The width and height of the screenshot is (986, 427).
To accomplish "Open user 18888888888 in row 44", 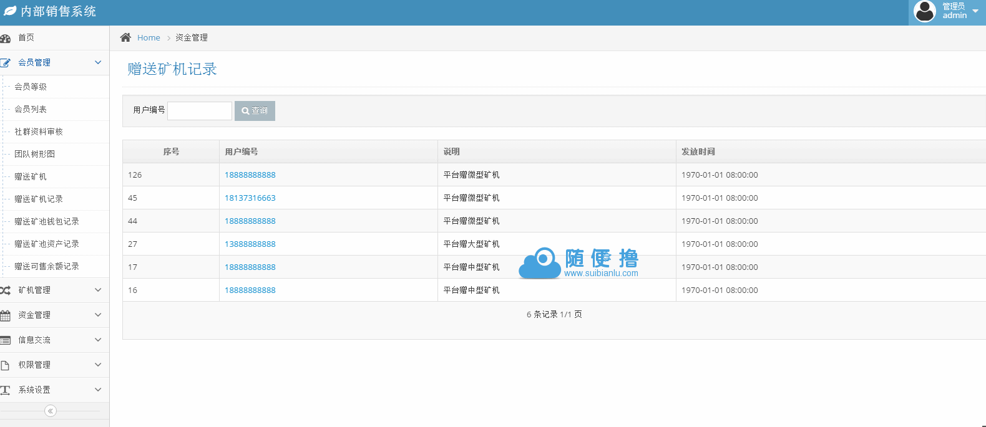I will tap(250, 221).
